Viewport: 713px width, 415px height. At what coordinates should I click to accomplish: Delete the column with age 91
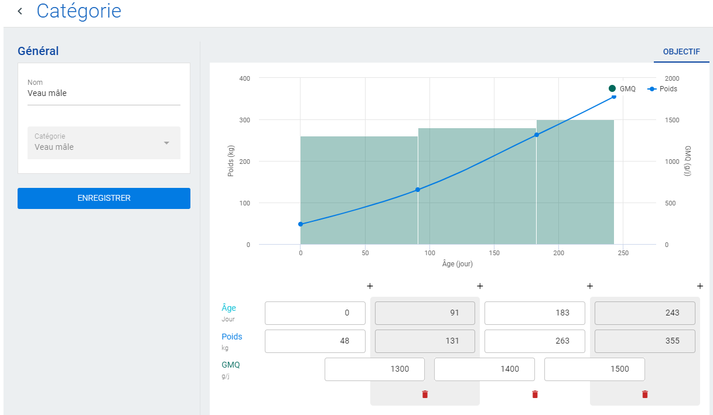[425, 395]
